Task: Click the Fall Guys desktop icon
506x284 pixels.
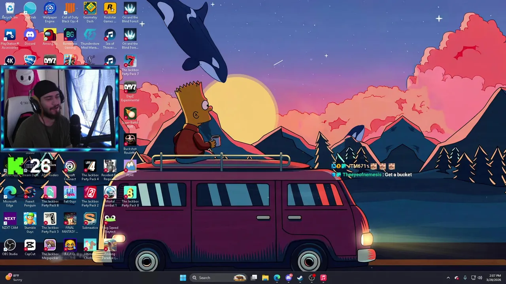Action: (70, 195)
